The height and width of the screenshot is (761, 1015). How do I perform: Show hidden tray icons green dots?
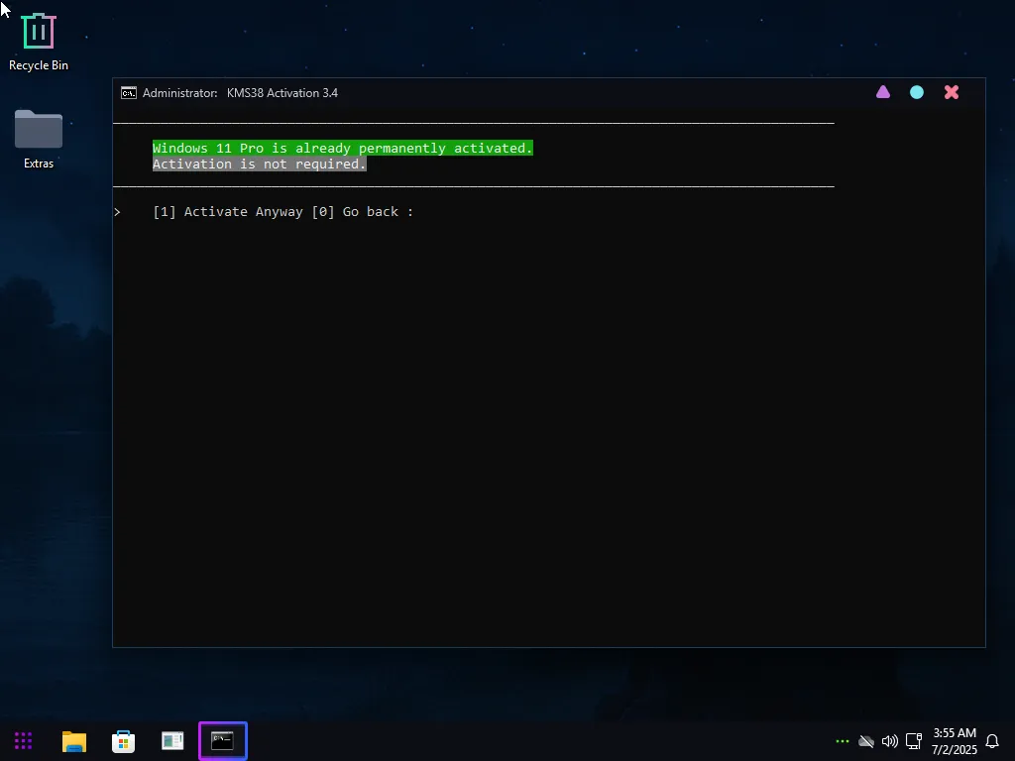click(843, 741)
